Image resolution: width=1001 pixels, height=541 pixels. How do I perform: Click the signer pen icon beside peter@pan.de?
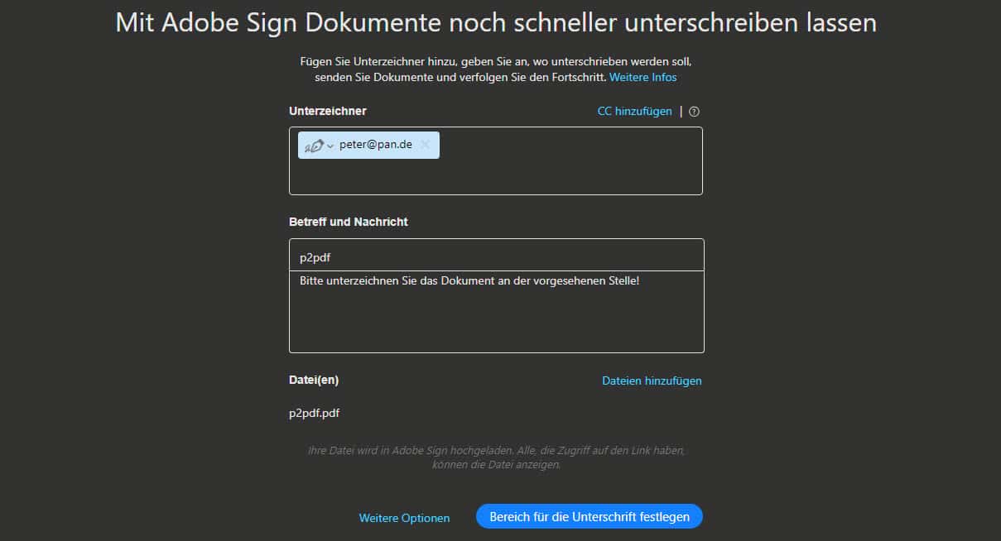314,146
